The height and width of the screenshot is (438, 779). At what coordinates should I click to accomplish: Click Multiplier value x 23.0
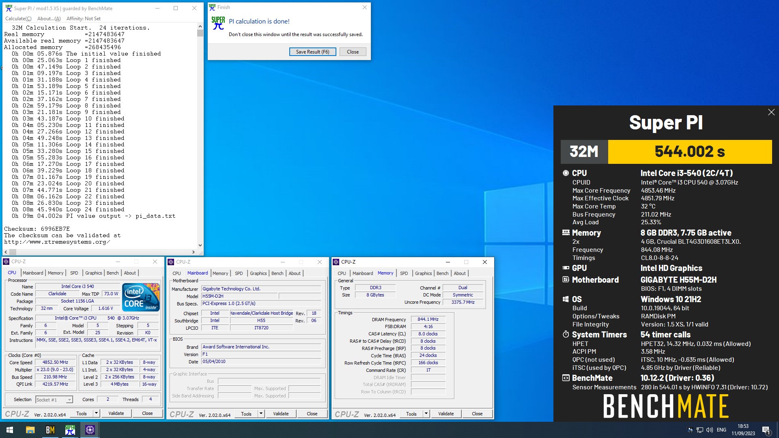pos(55,370)
